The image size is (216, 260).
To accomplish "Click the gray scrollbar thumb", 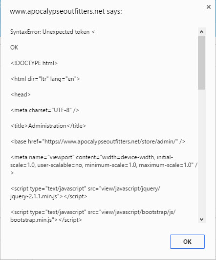I will (202, 63).
